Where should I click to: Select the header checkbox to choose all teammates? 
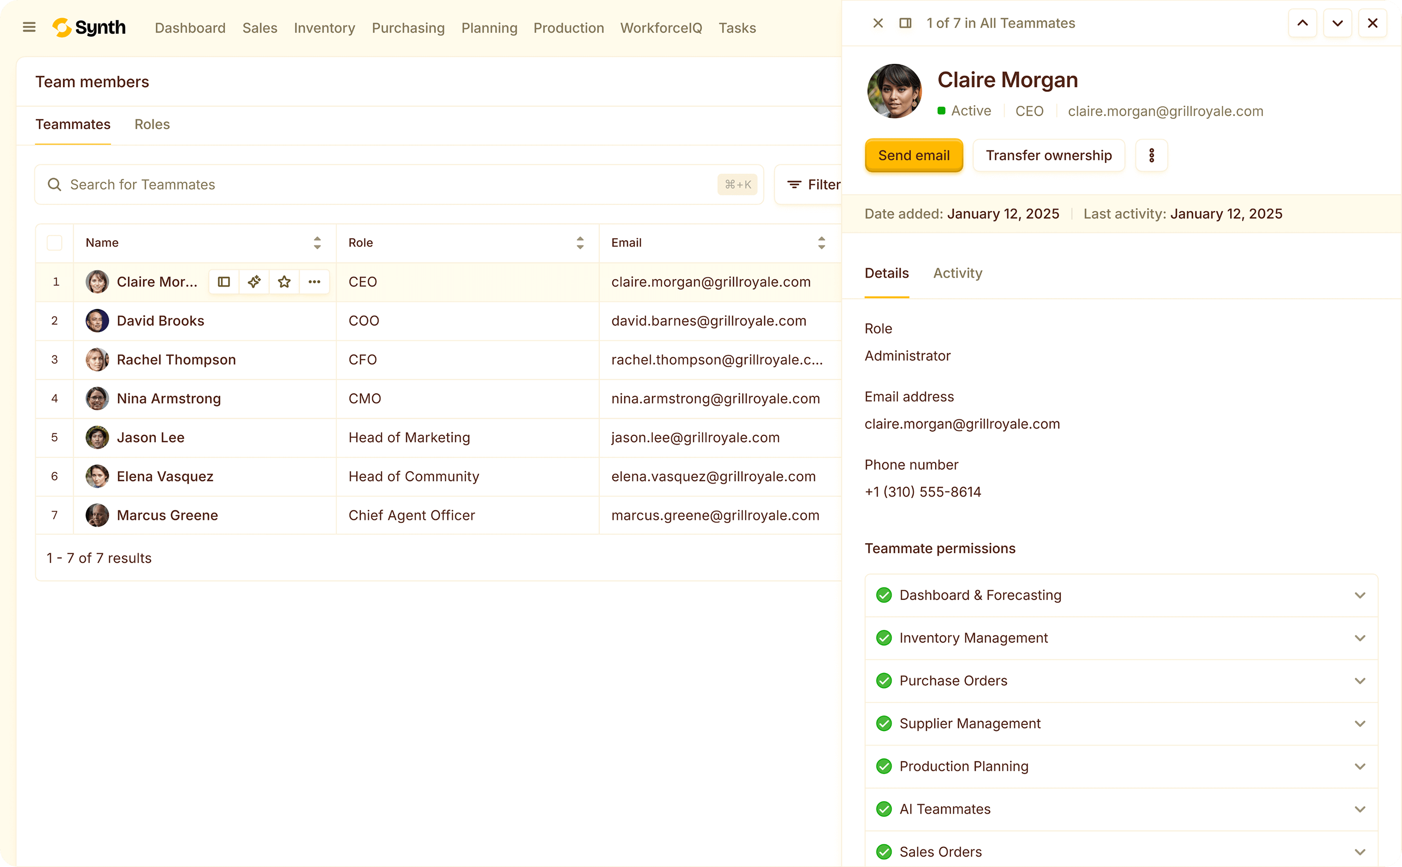(55, 242)
